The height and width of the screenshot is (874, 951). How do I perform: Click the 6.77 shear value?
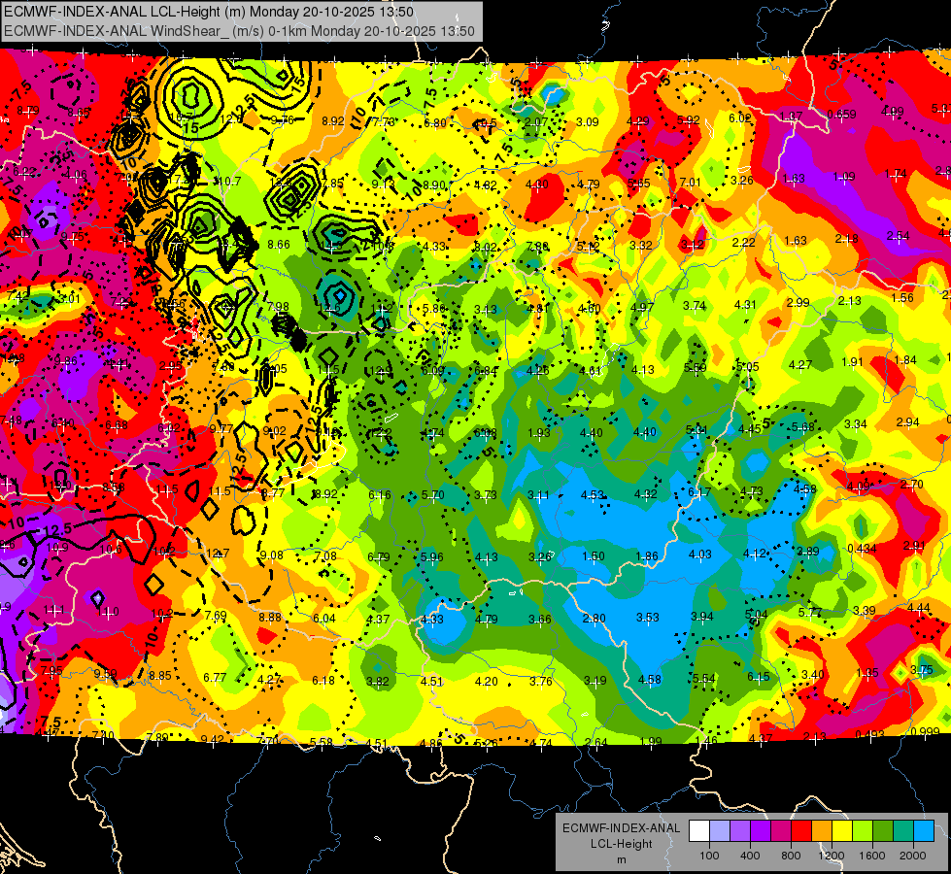215,678
